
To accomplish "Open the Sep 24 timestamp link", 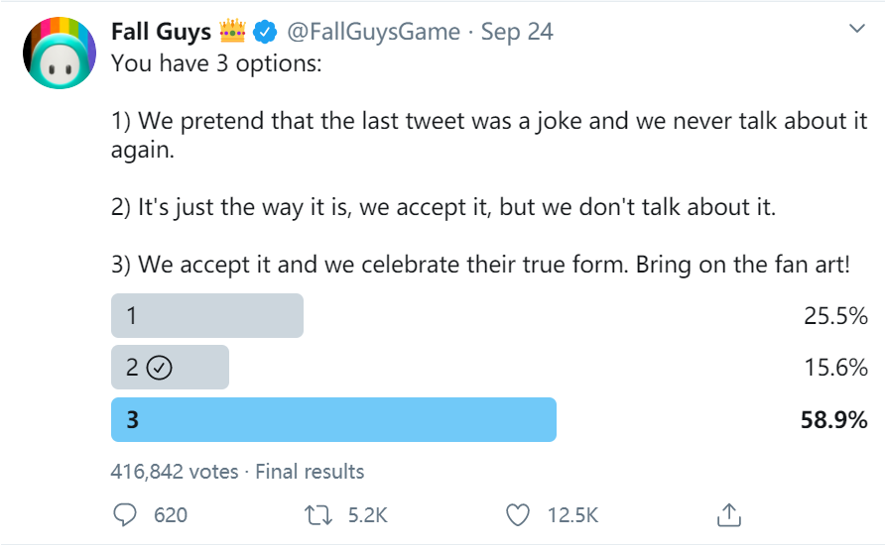I will 517,32.
